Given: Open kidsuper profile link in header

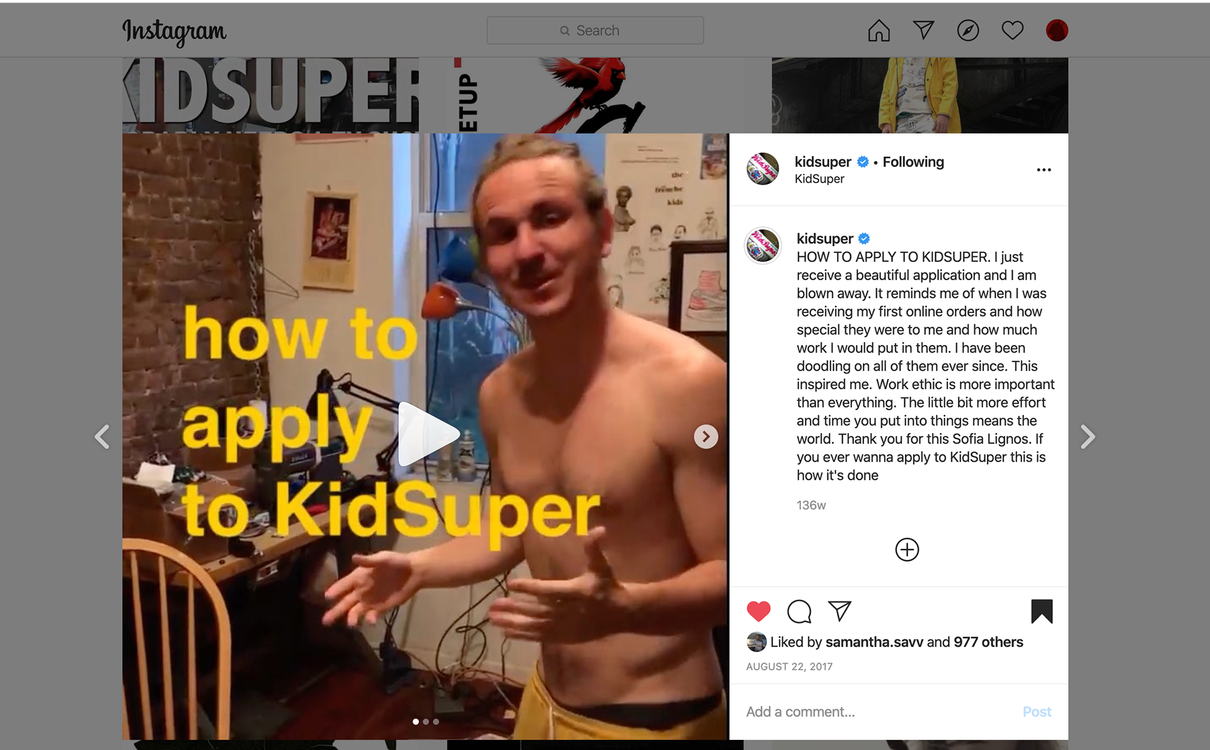Looking at the screenshot, I should [822, 162].
